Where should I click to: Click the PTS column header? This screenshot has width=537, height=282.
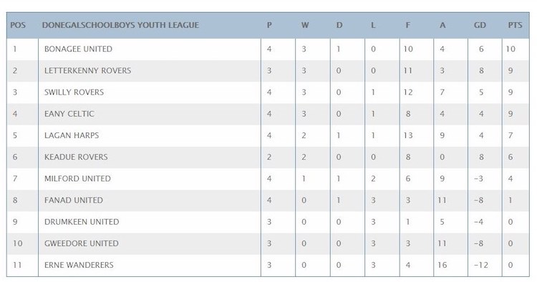[515, 25]
